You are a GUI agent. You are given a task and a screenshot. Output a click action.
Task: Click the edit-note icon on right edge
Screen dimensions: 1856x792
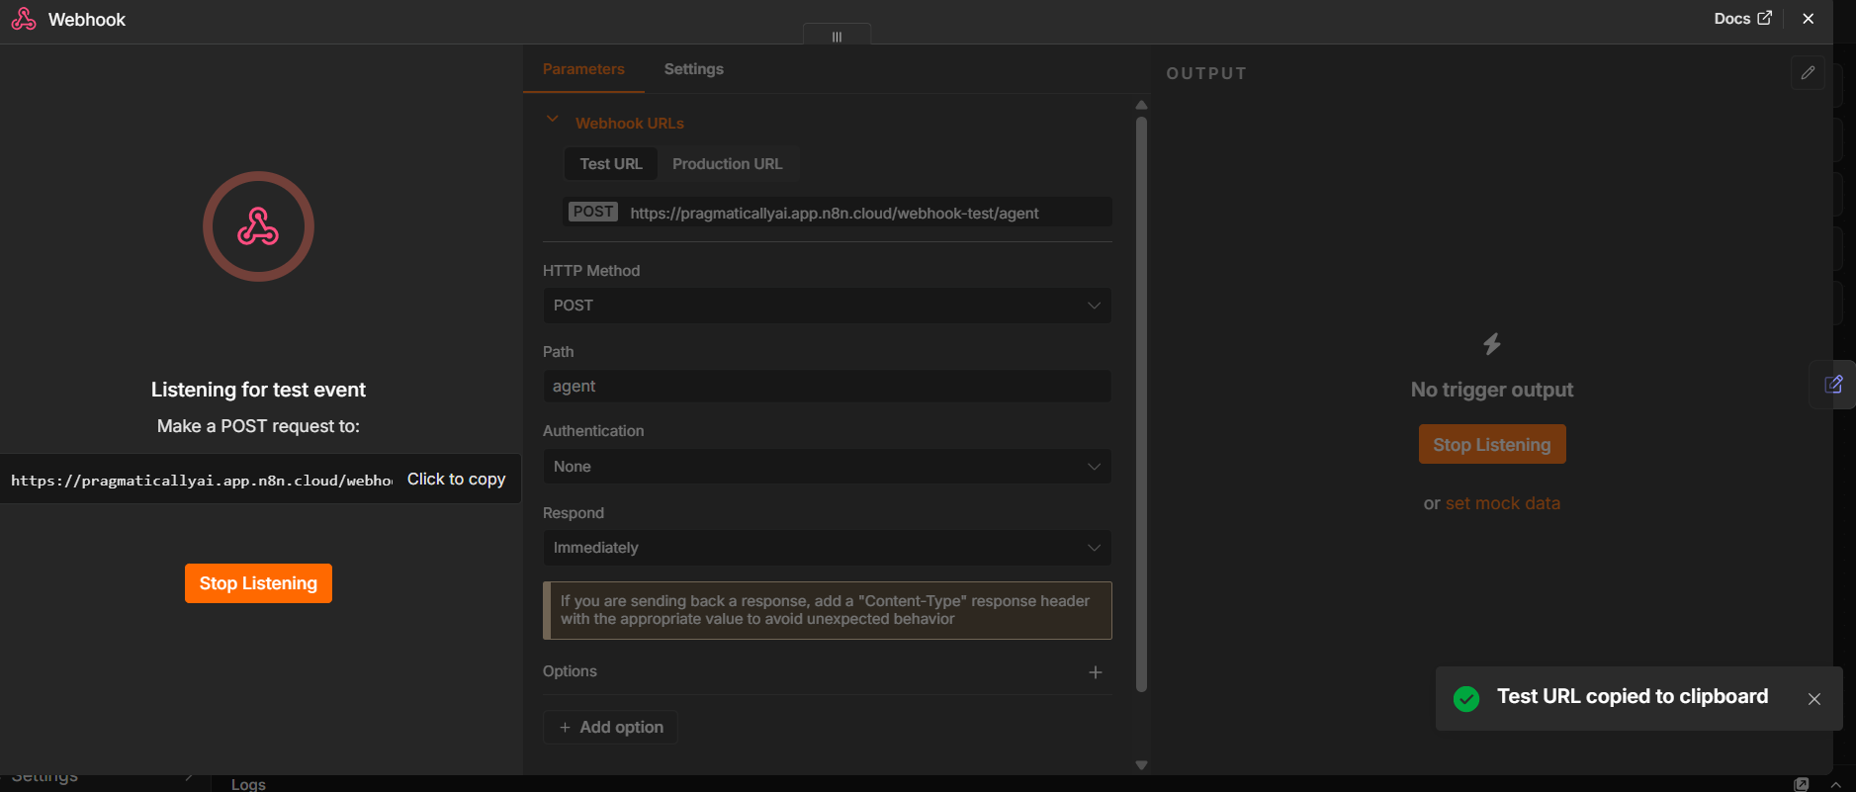[x=1833, y=385]
